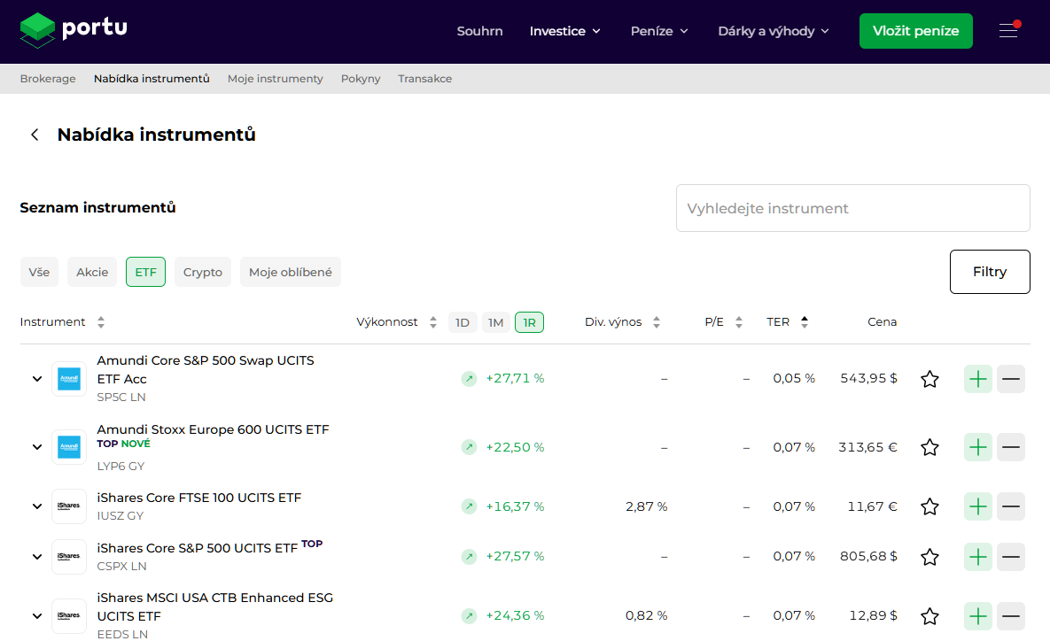Viewport: 1050px width, 641px height.
Task: Open the Brokerage sub-navigation tab
Action: point(48,78)
